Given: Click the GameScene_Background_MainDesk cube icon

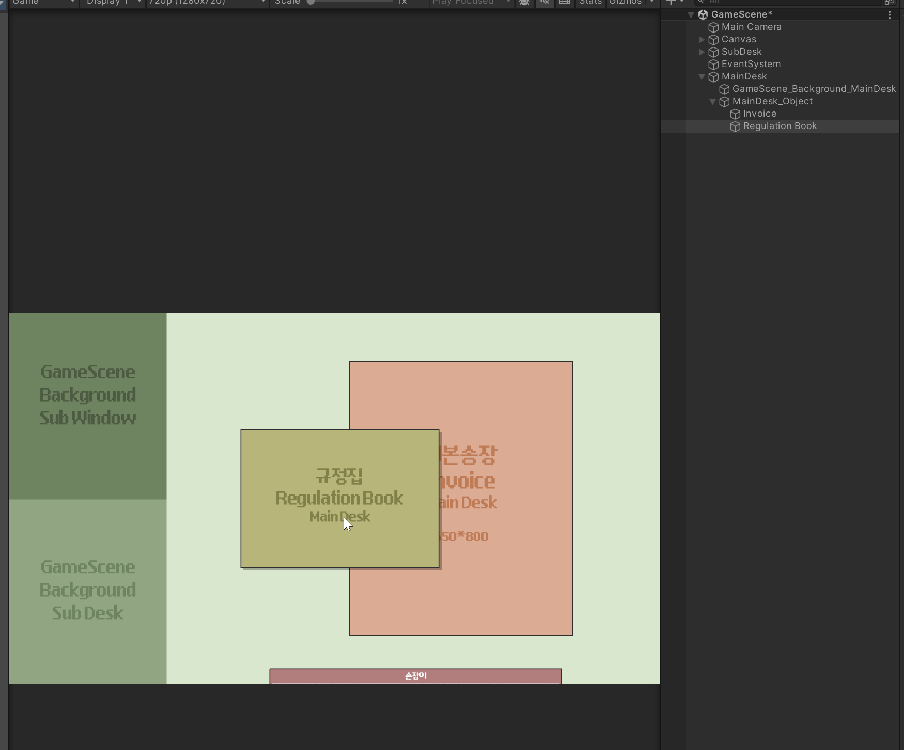Looking at the screenshot, I should click(x=724, y=89).
